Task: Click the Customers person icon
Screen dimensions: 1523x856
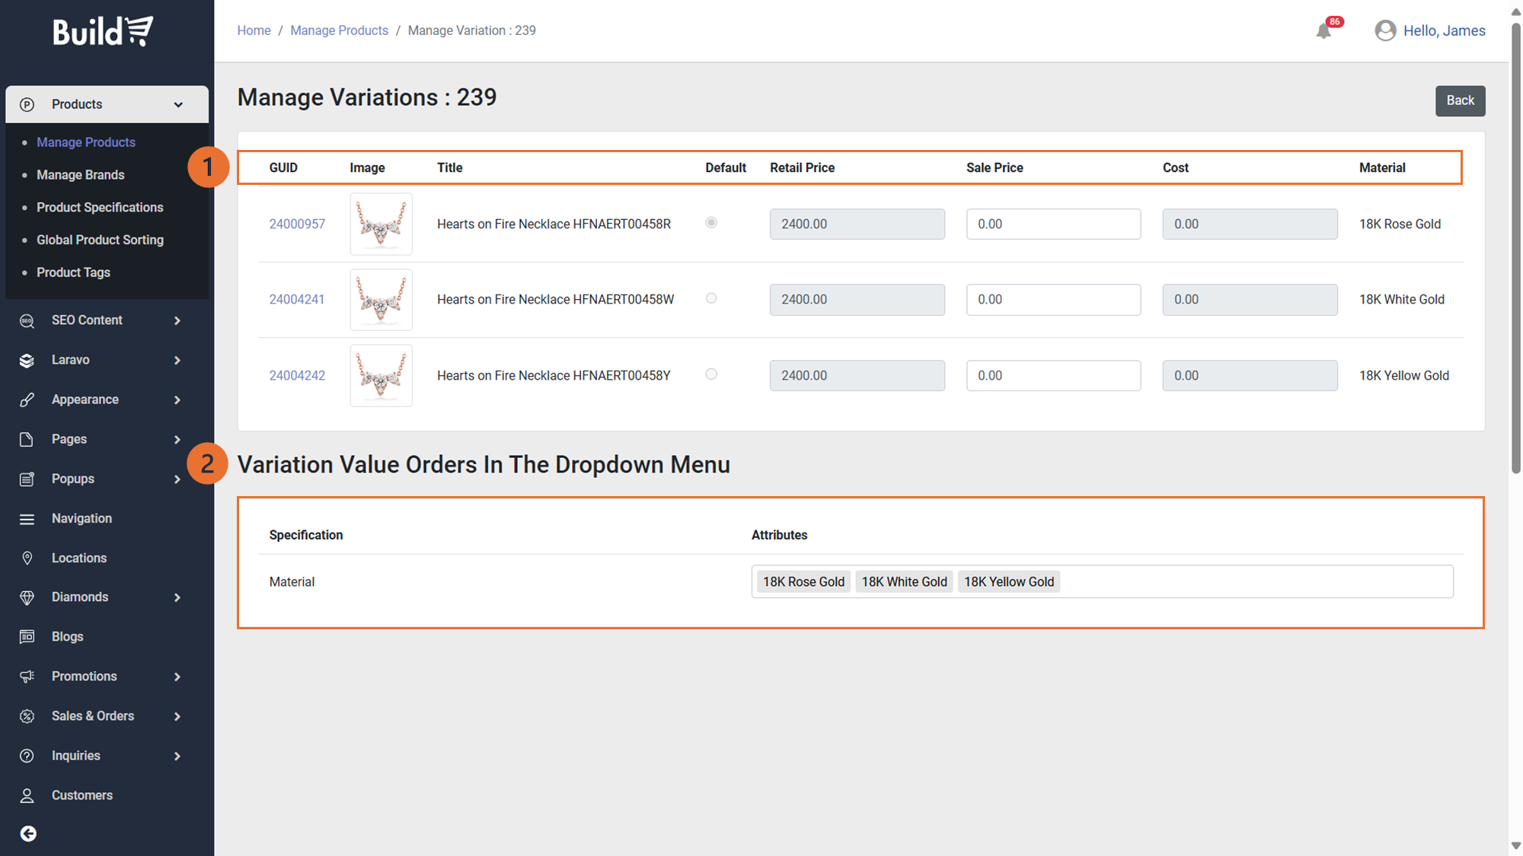Action: 27,795
